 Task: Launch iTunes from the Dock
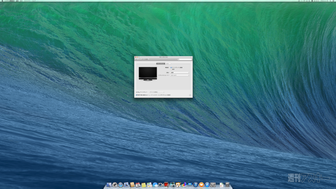point(196,185)
